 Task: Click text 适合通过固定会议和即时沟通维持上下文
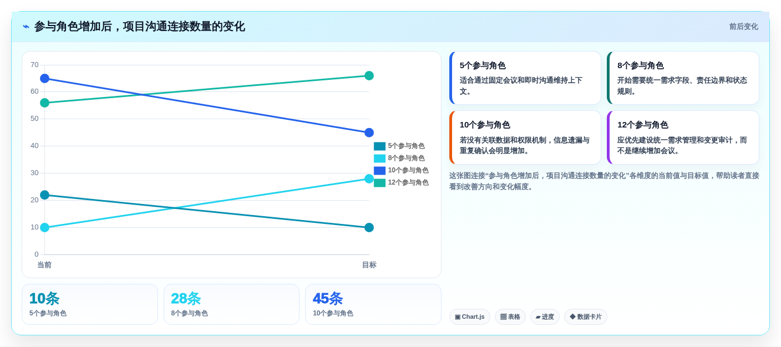tap(521, 86)
